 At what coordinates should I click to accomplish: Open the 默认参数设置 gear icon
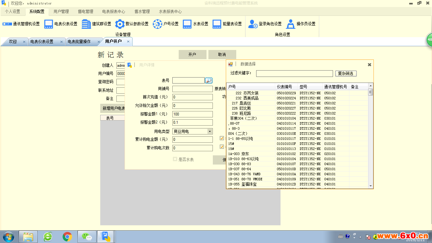[x=120, y=24]
